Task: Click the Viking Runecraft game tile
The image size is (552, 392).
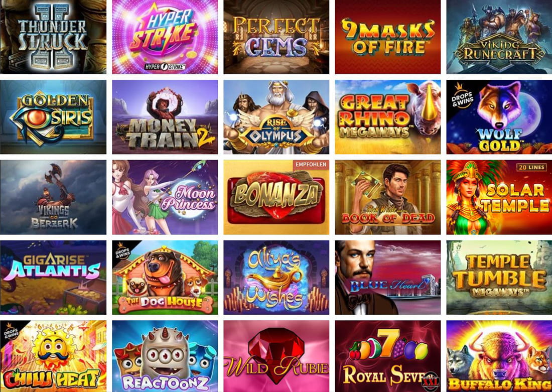Action: click(499, 37)
